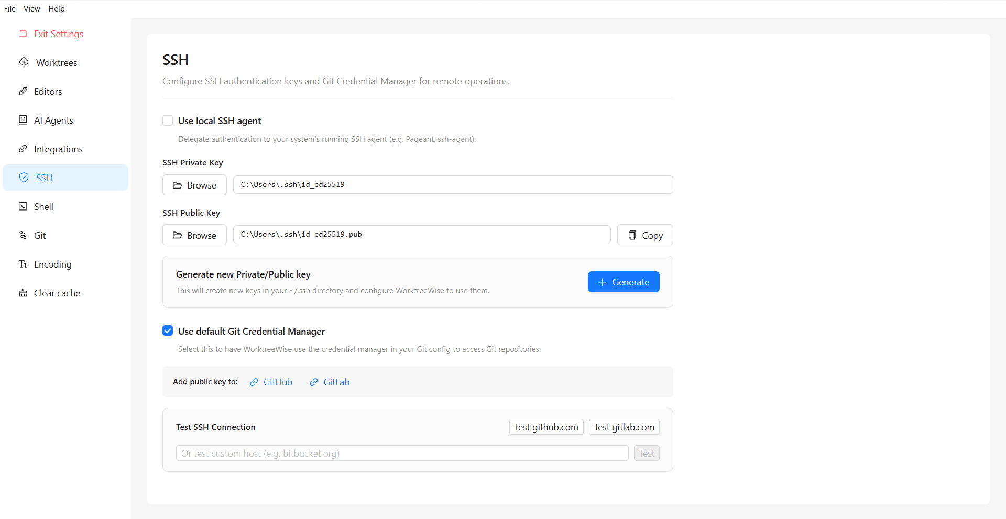This screenshot has width=1006, height=519.
Task: Click the Git branch icon
Action: coord(23,235)
